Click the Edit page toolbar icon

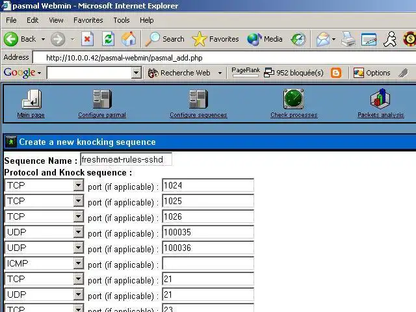pos(369,39)
